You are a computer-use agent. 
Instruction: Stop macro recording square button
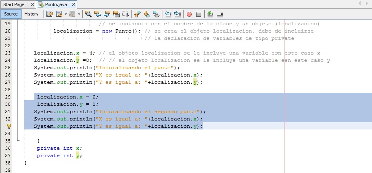(199, 14)
